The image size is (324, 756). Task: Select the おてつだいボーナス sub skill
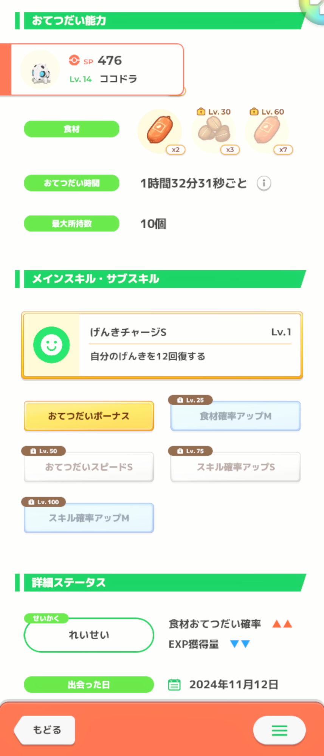pyautogui.click(x=89, y=416)
